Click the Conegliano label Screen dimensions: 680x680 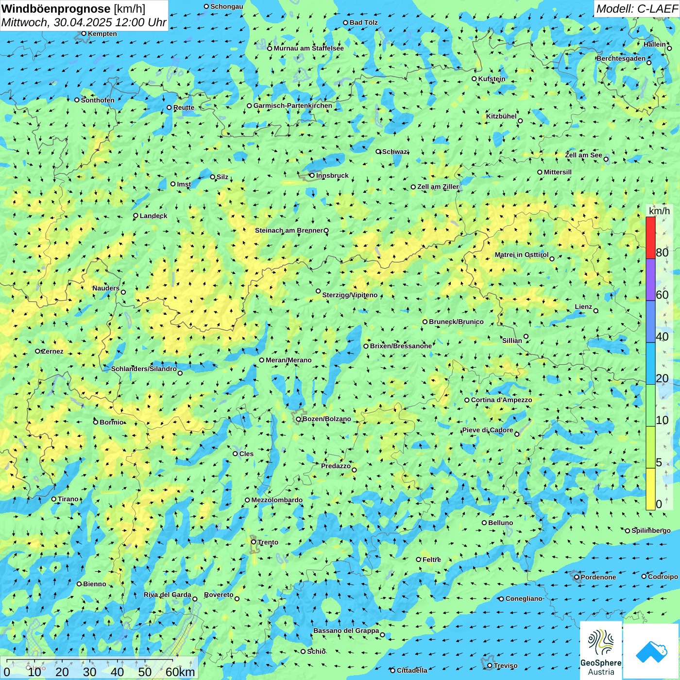[x=524, y=598]
